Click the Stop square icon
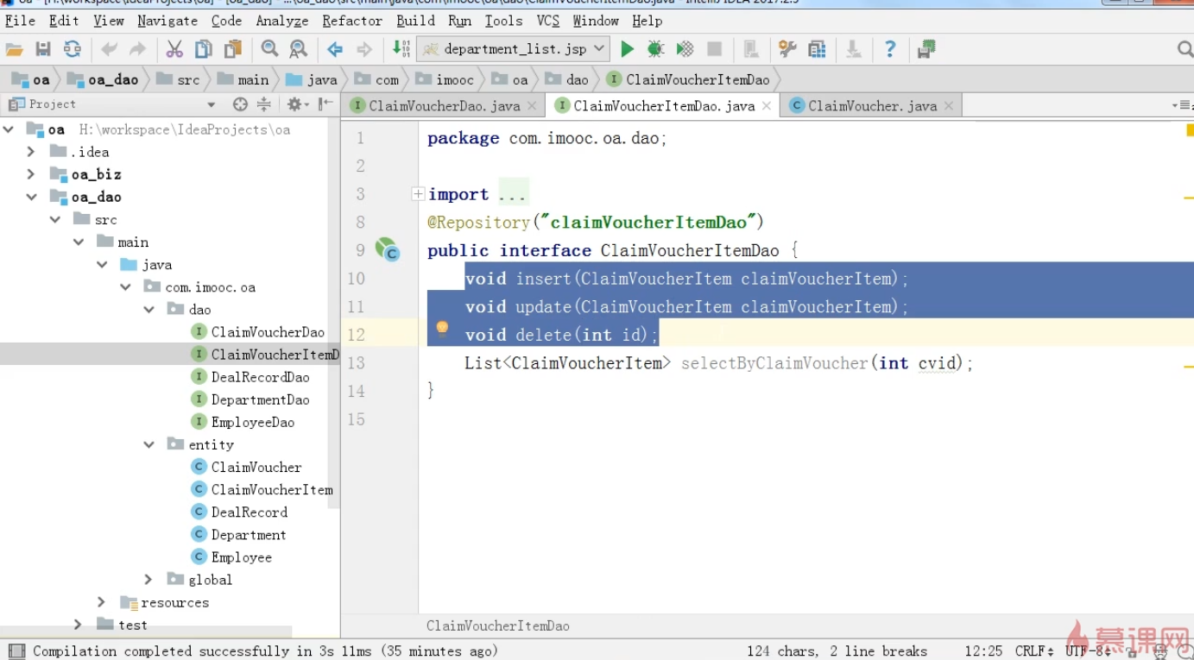Image resolution: width=1194 pixels, height=660 pixels. tap(714, 49)
